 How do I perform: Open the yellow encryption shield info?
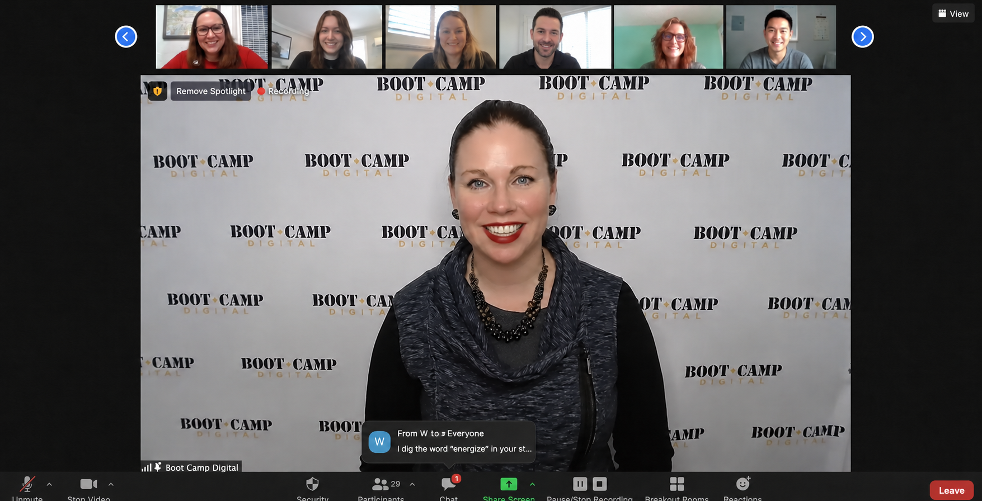[x=157, y=91]
